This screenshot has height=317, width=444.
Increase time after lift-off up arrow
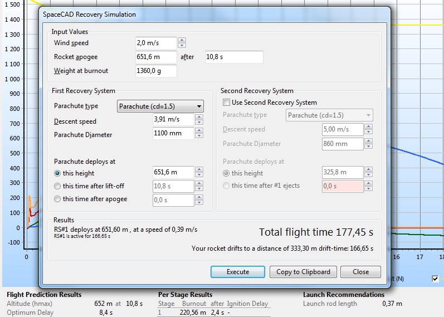click(x=199, y=183)
